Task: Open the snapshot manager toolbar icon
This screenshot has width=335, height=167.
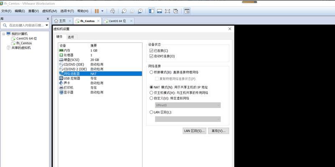Action: pyautogui.click(x=140, y=11)
